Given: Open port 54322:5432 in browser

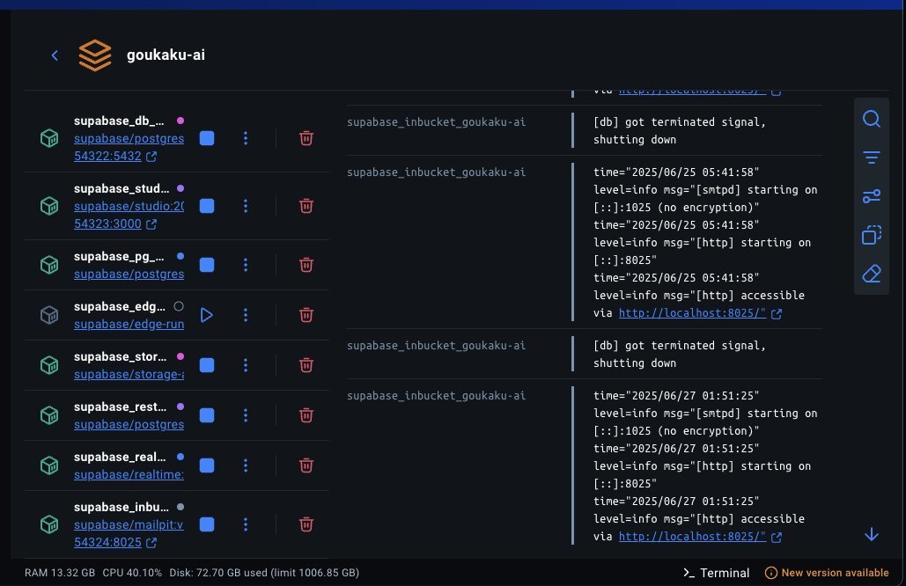Looking at the screenshot, I should pyautogui.click(x=115, y=157).
